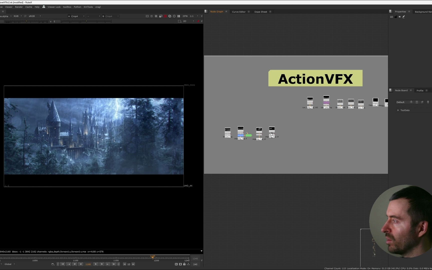432x270 pixels.
Task: Click the gamma Y value field
Action: click(x=57, y=21)
